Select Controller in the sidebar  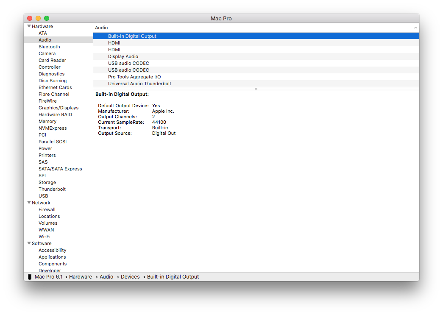pos(50,67)
